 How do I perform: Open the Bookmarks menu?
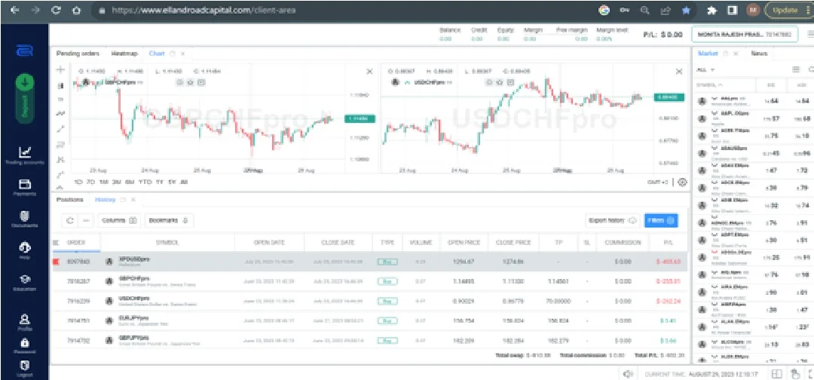pyautogui.click(x=170, y=221)
